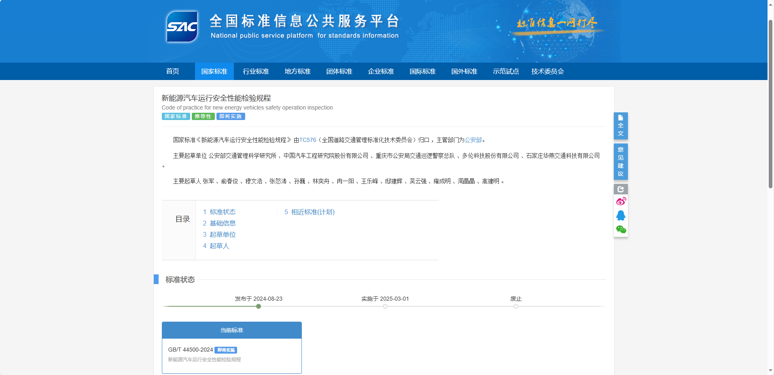Jump to 2 基础信息 in contents
774x375 pixels.
219,223
